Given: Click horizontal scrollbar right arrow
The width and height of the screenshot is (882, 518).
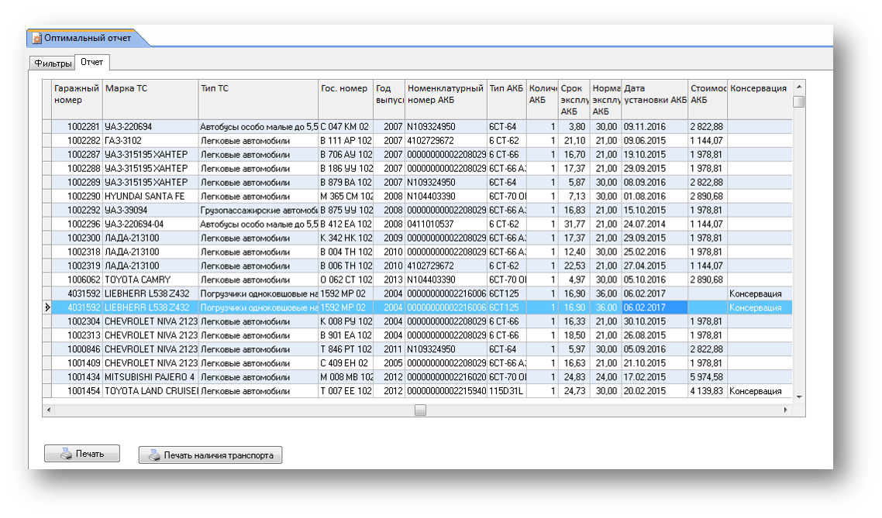Looking at the screenshot, I should click(x=786, y=410).
